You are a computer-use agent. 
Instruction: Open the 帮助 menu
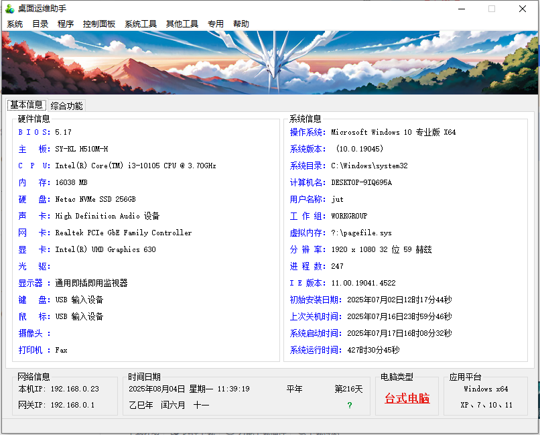241,24
